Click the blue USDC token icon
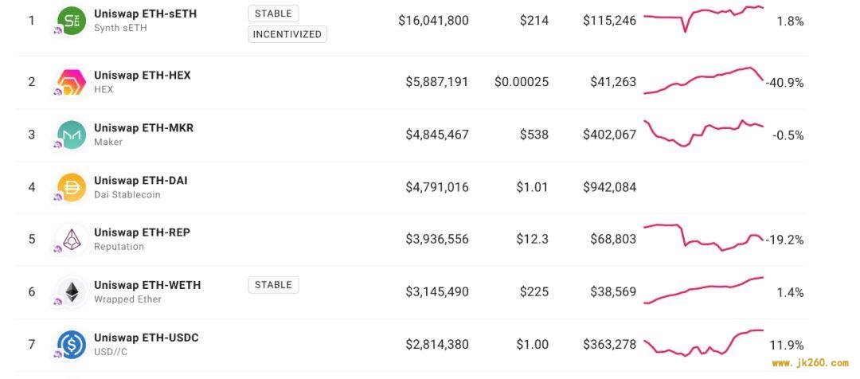 [x=72, y=345]
